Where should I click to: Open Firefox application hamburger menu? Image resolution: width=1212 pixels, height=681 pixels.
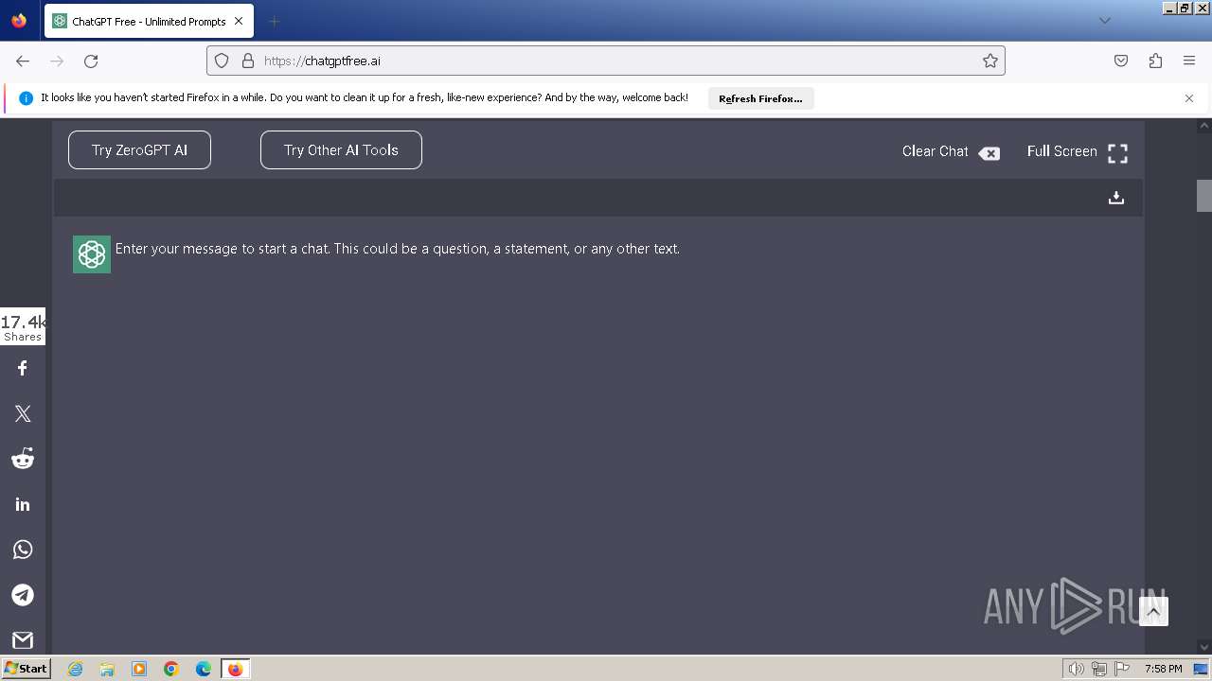1189,61
